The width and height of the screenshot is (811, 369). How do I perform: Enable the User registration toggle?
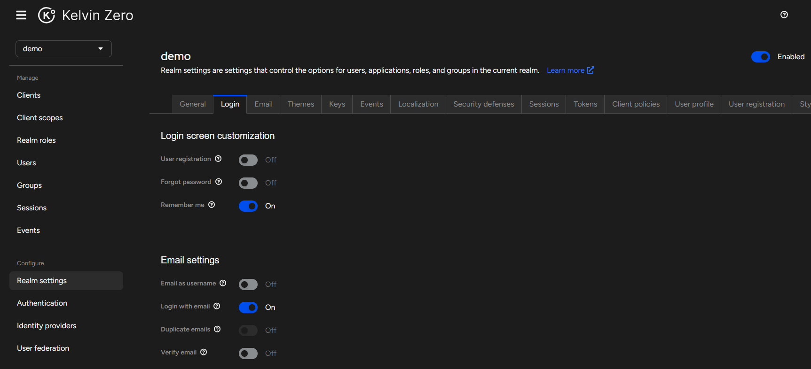coord(248,160)
